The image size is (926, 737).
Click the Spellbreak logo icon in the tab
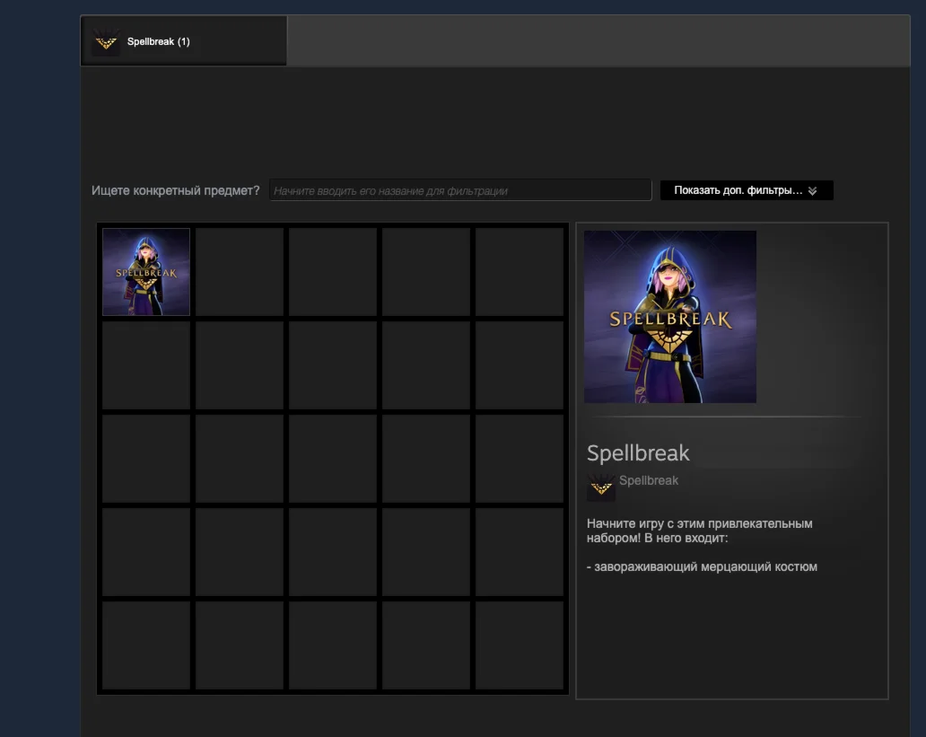tap(106, 41)
